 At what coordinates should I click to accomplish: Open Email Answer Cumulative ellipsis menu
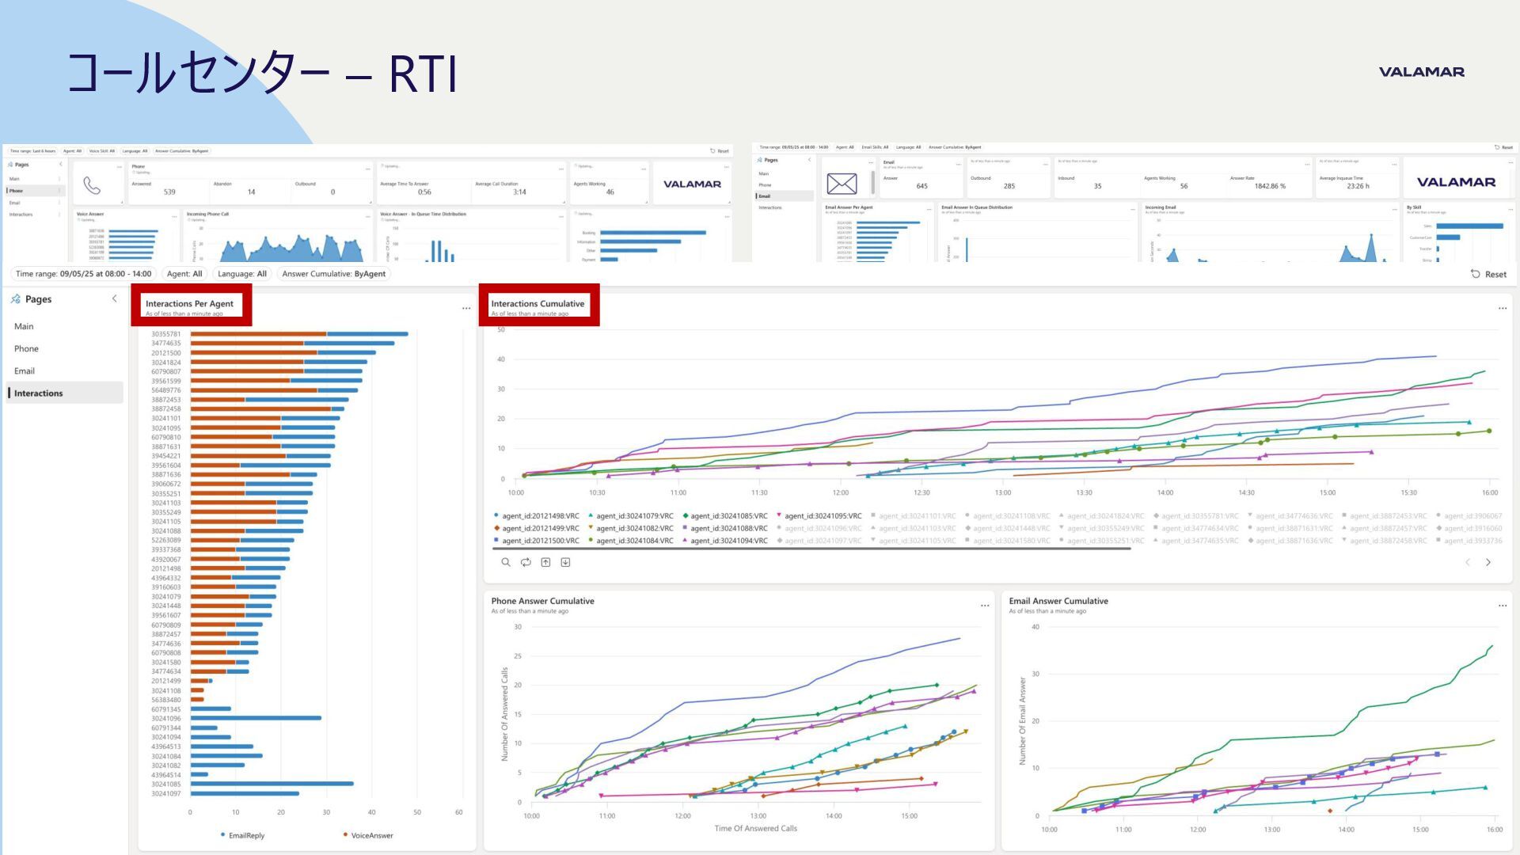(x=1502, y=606)
